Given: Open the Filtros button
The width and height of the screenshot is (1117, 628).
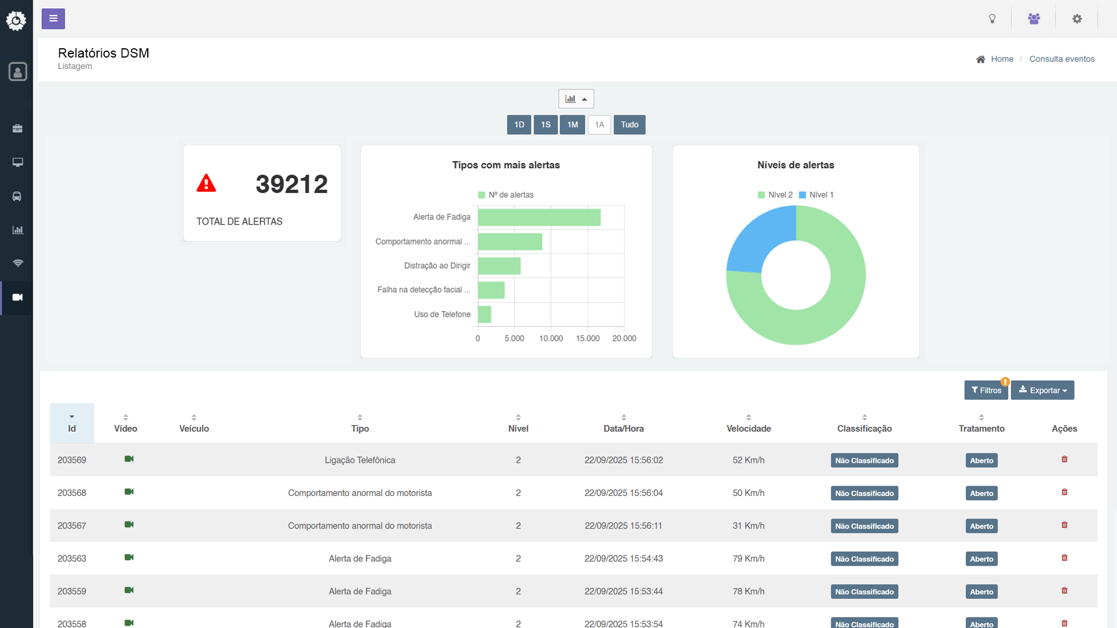Looking at the screenshot, I should 986,390.
